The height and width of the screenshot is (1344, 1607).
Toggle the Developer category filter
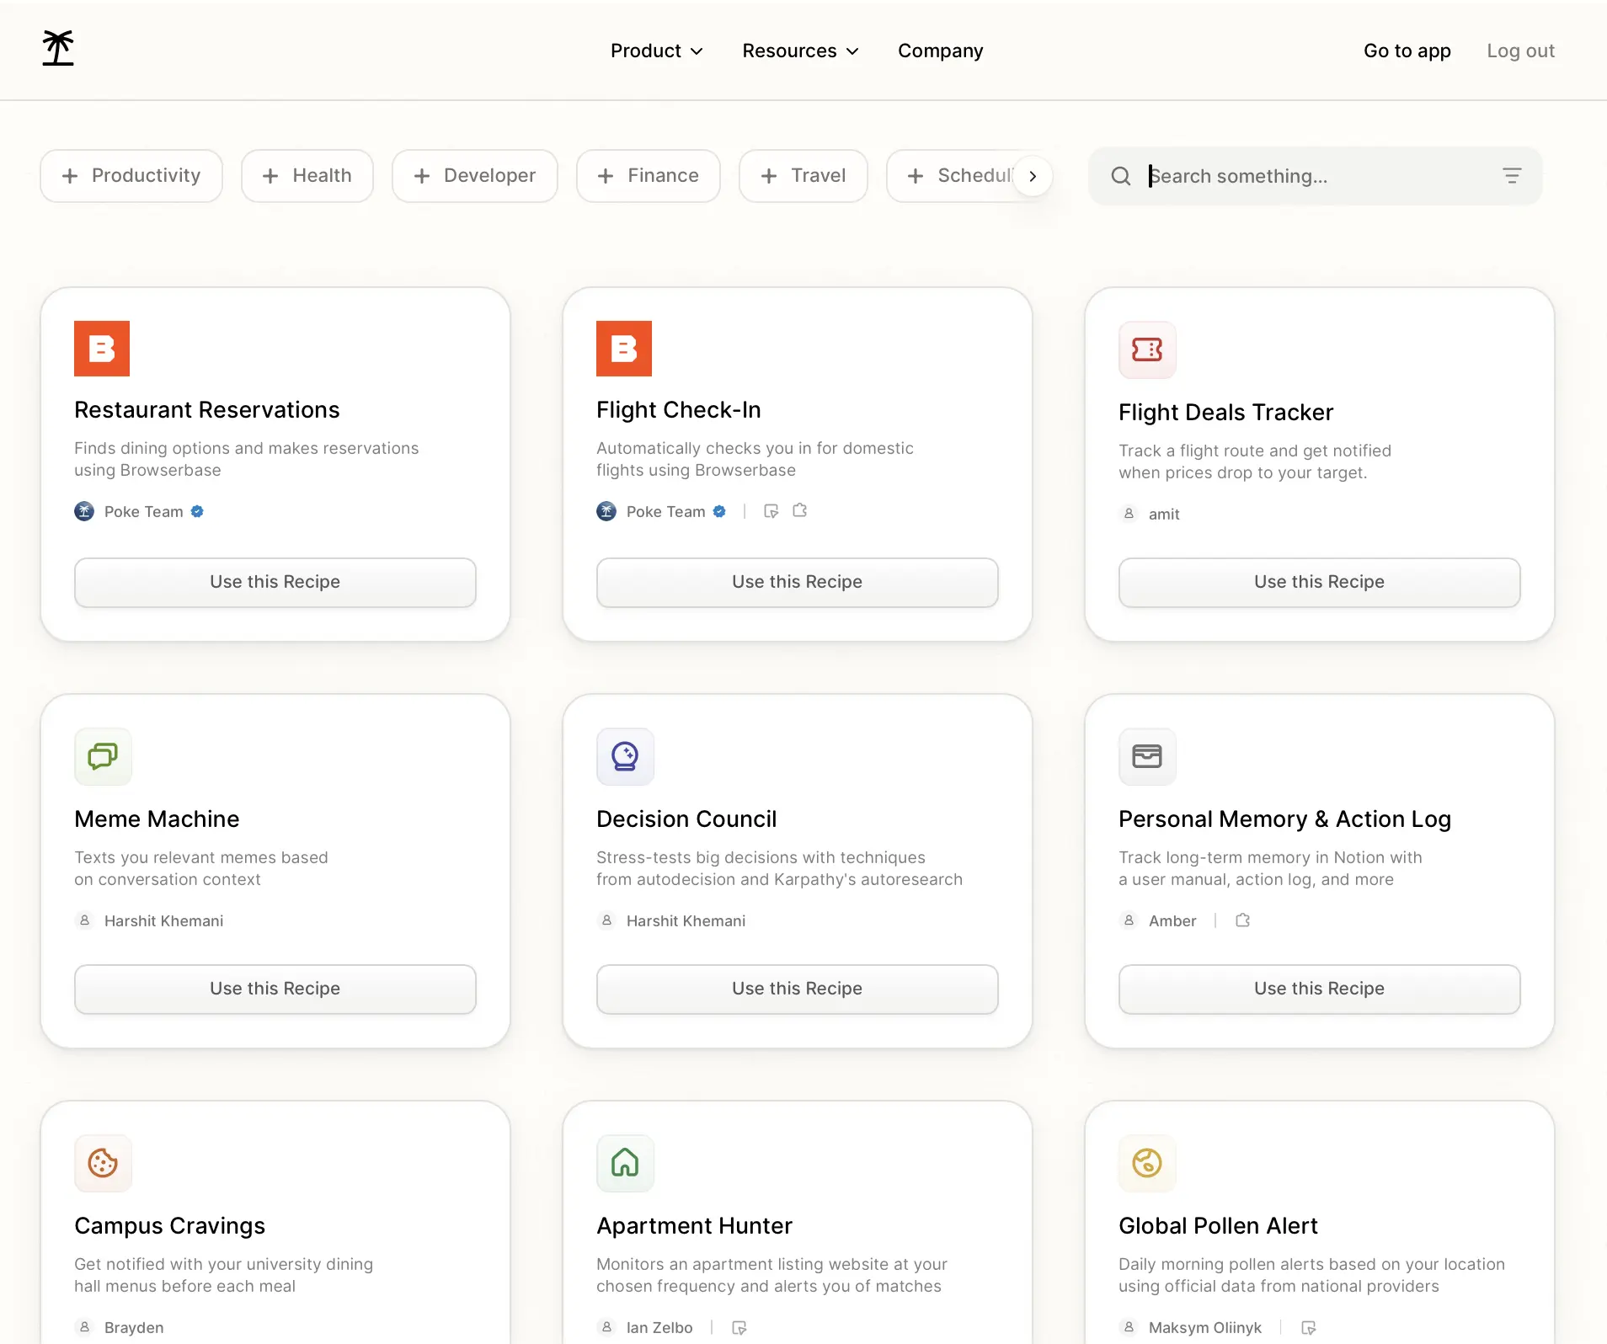tap(475, 176)
